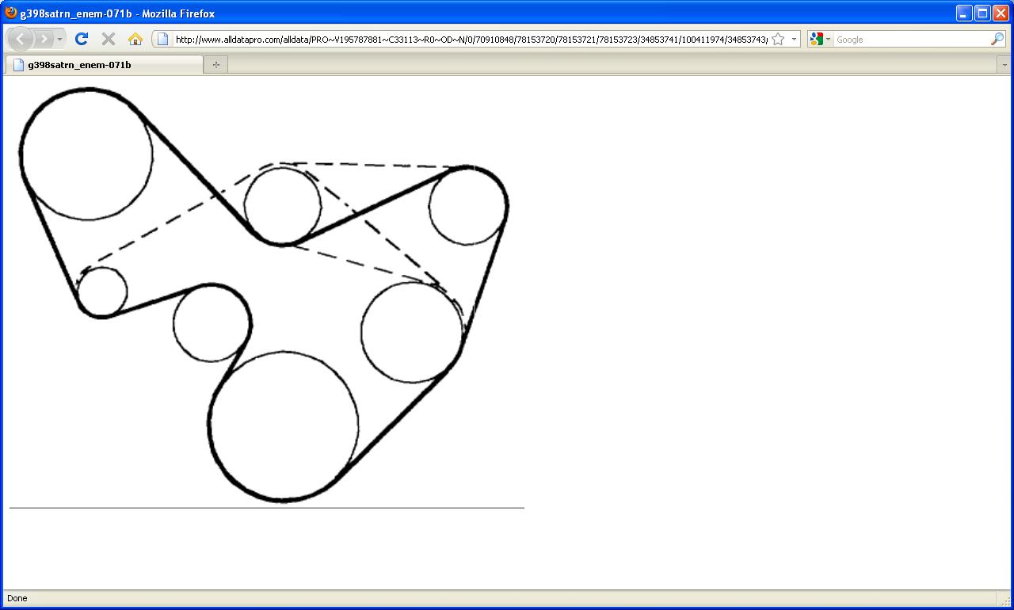Maximize the Firefox window
1014x610 pixels.
coord(982,13)
